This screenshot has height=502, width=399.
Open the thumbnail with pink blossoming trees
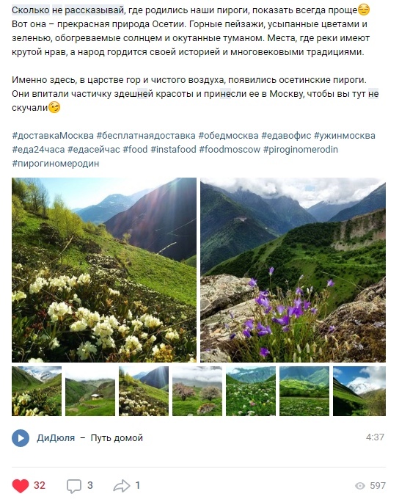click(197, 391)
